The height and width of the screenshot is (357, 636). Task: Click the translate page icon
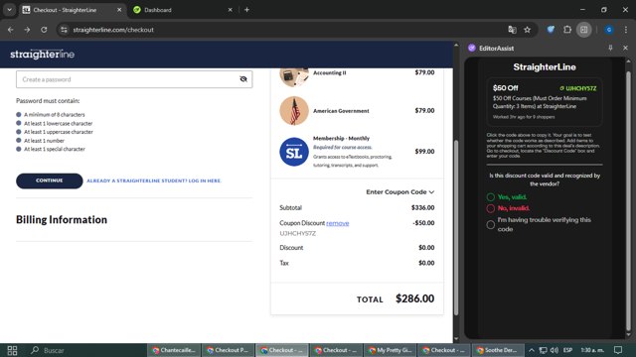pyautogui.click(x=512, y=30)
